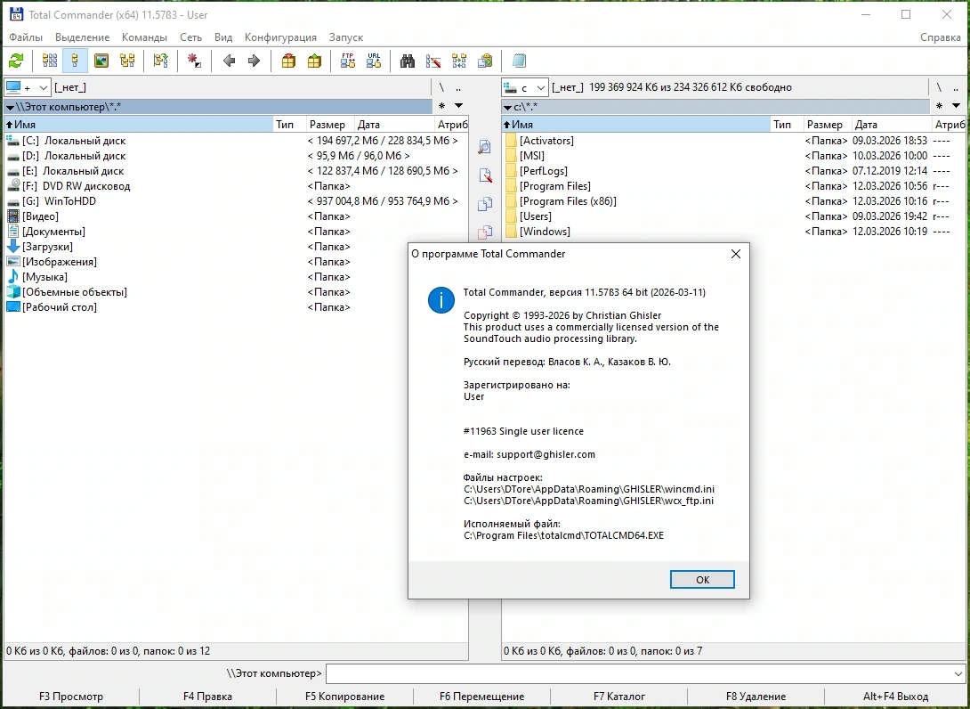Open the Конфигурация menu
Image resolution: width=970 pixels, height=709 pixels.
point(280,37)
